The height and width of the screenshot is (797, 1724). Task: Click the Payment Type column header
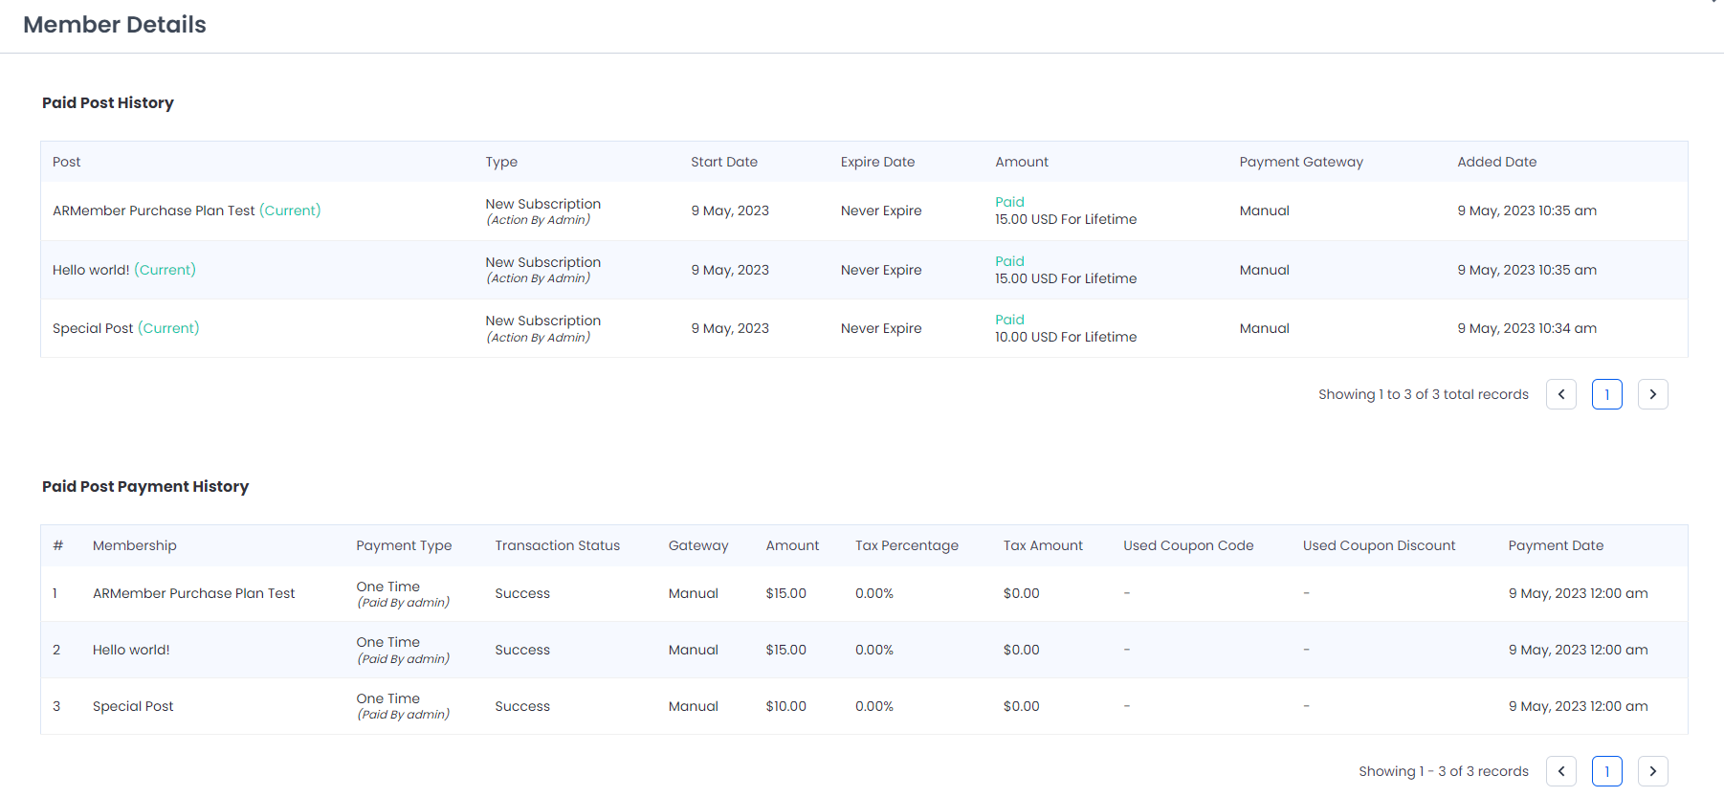[404, 546]
